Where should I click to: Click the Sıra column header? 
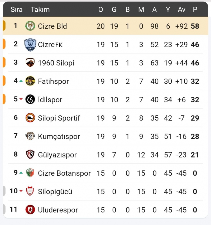pos(16,9)
